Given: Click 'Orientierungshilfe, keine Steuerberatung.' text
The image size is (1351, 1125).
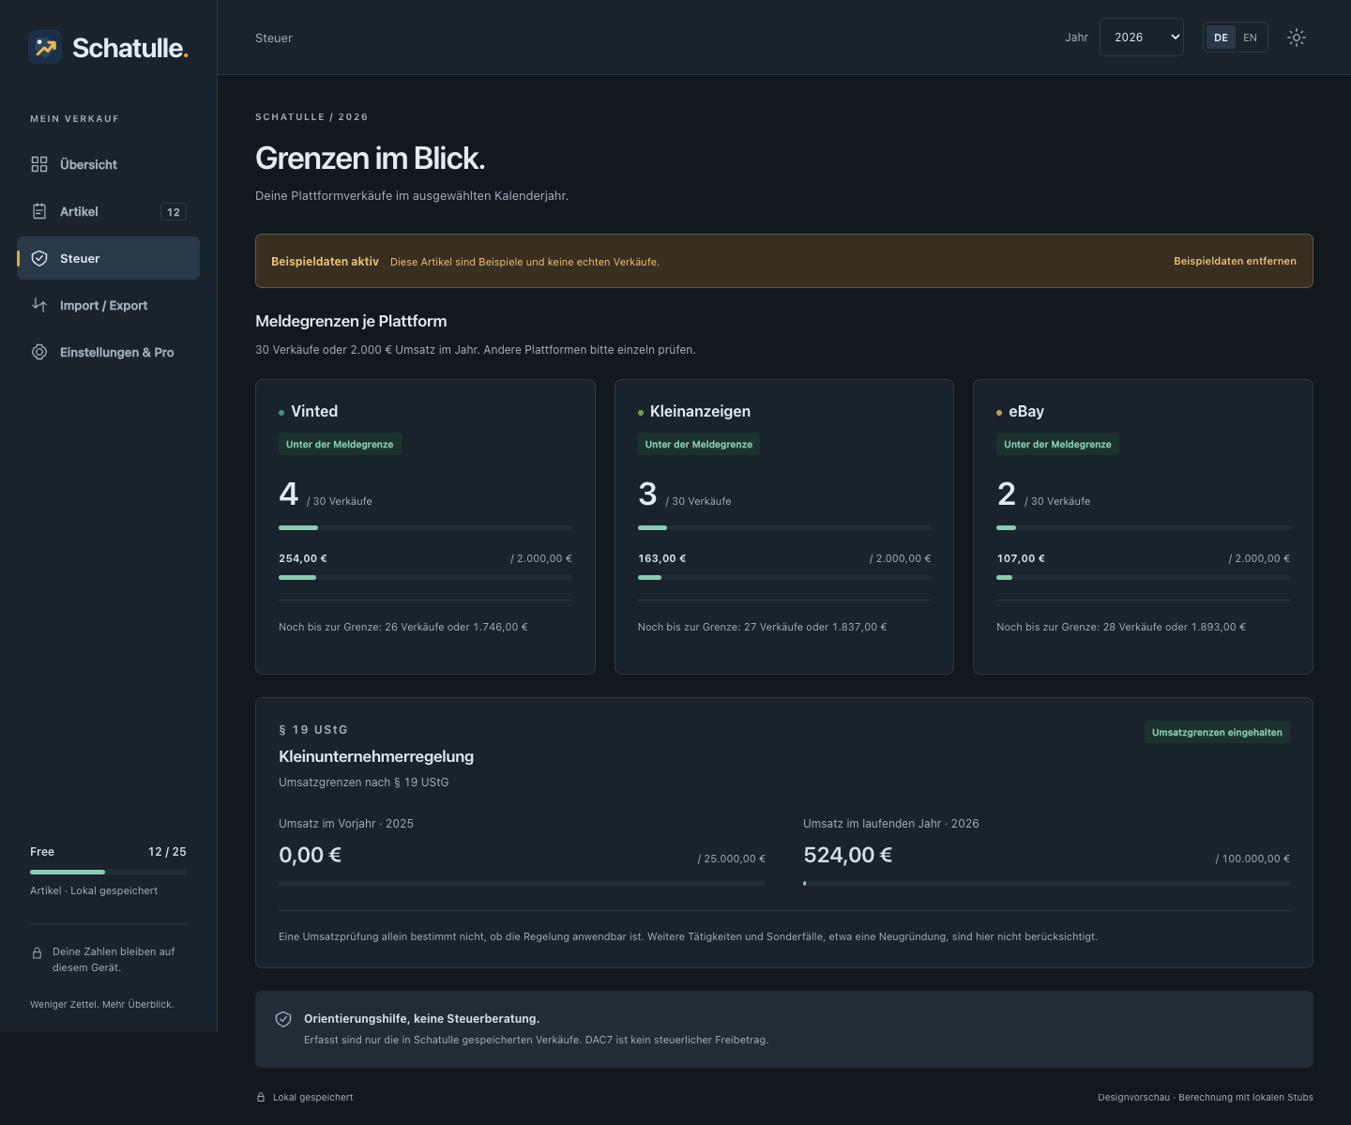Looking at the screenshot, I should [x=421, y=1018].
